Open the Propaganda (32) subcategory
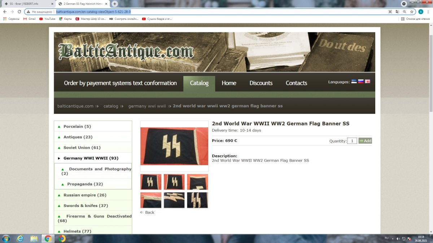Viewport: 433px width, 243px height. pos(85,184)
